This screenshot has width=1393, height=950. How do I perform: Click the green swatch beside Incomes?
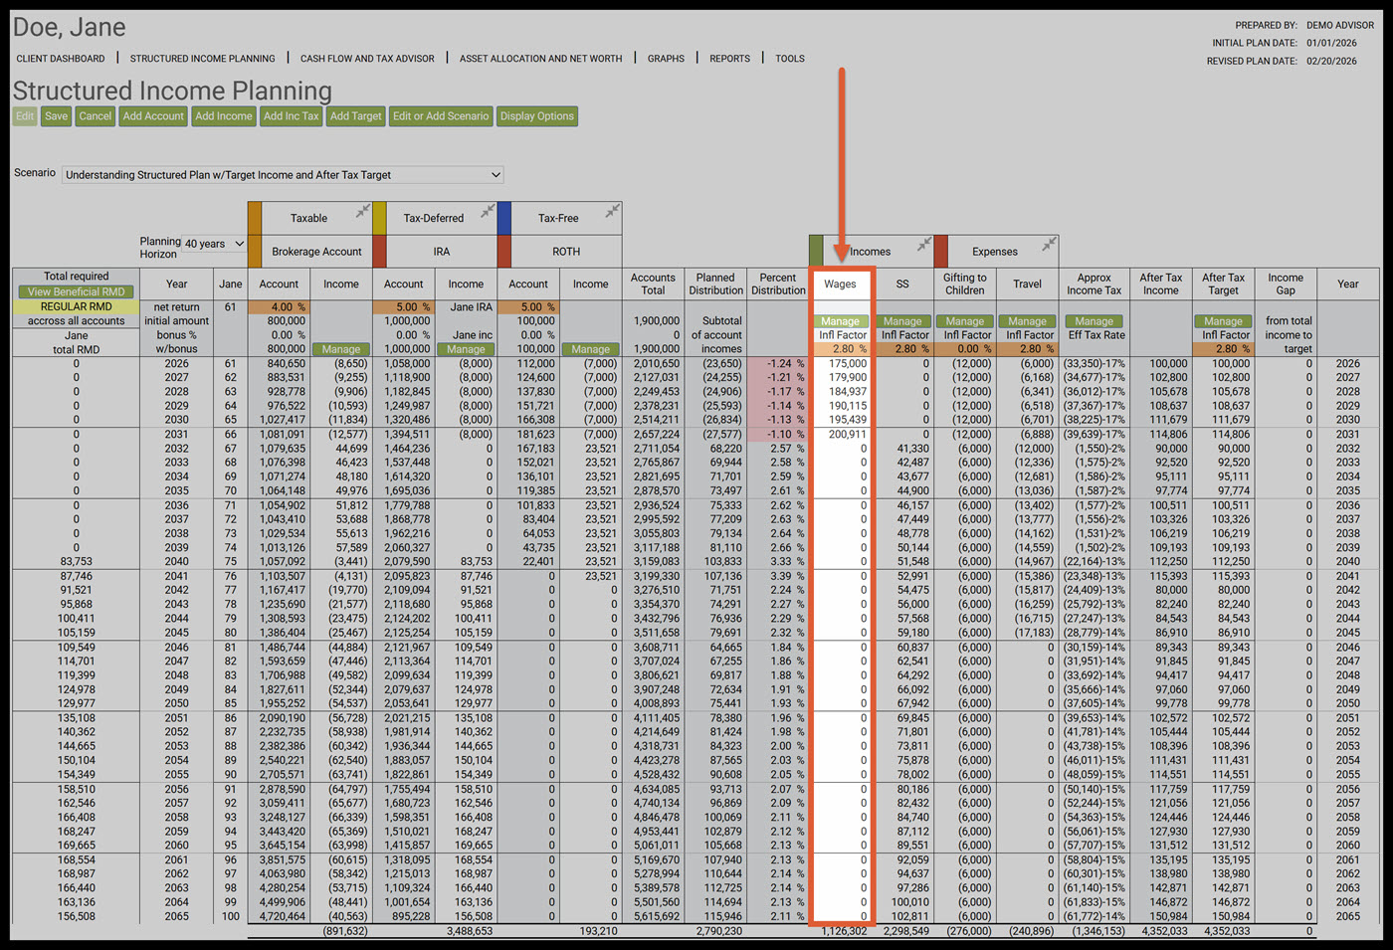point(816,251)
